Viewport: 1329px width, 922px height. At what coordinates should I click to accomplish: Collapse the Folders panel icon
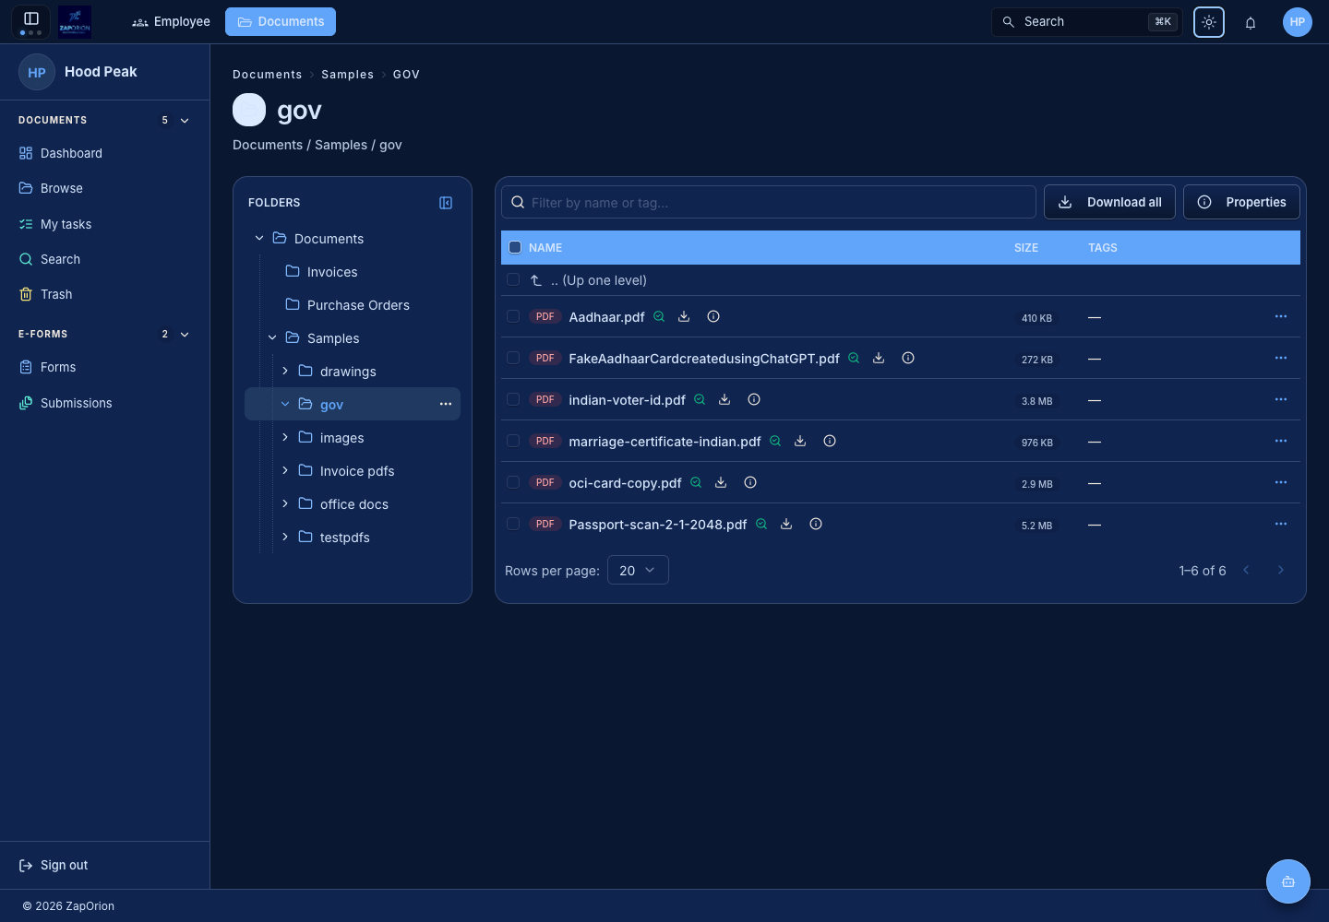click(446, 203)
